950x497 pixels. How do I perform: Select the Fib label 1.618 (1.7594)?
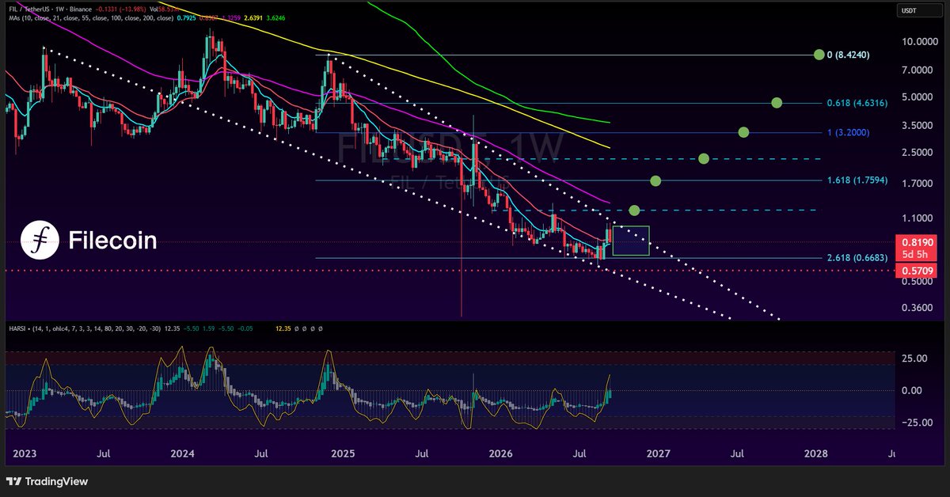point(858,181)
